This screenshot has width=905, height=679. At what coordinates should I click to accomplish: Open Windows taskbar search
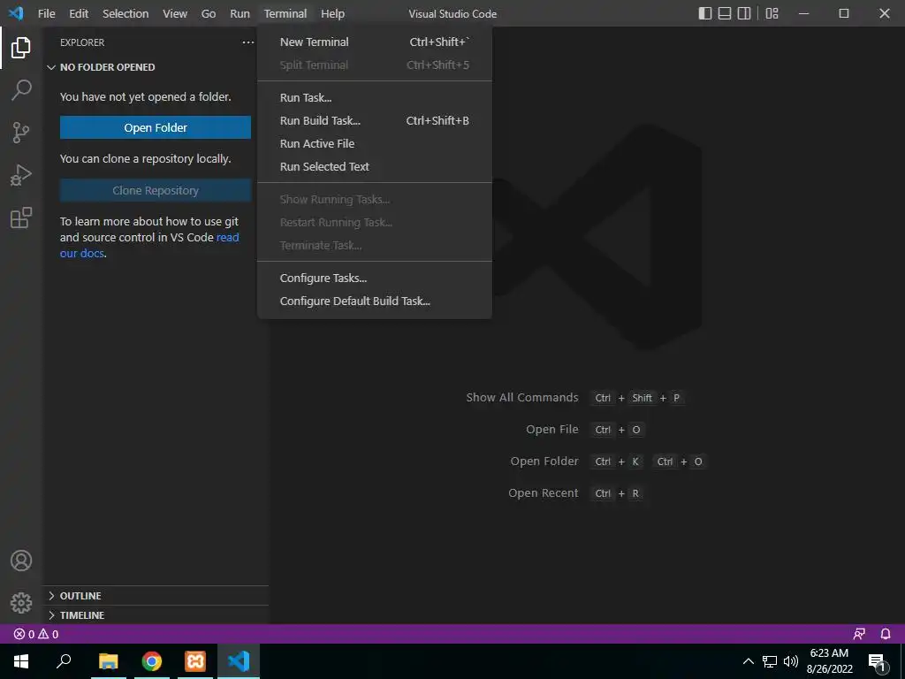pyautogui.click(x=64, y=661)
